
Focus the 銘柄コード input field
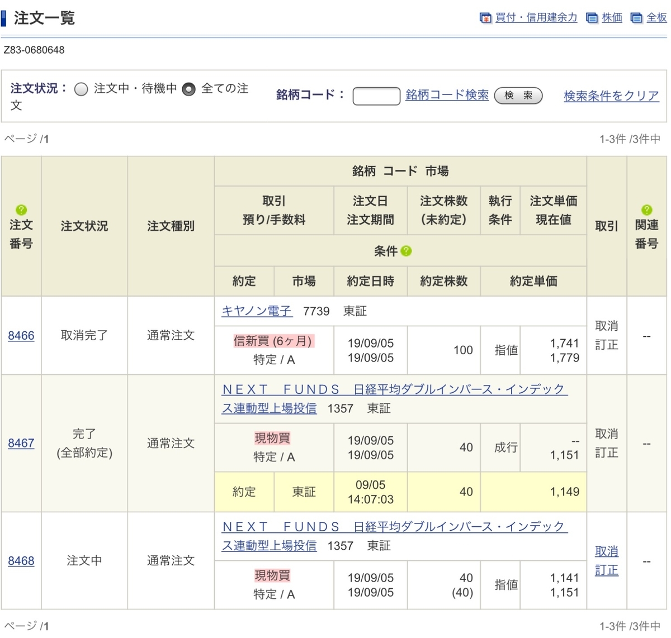(376, 96)
